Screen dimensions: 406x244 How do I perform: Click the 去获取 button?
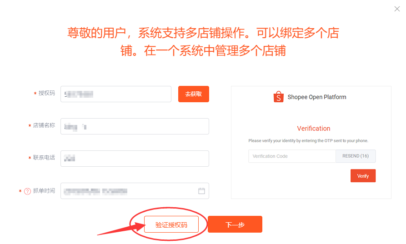click(x=193, y=94)
